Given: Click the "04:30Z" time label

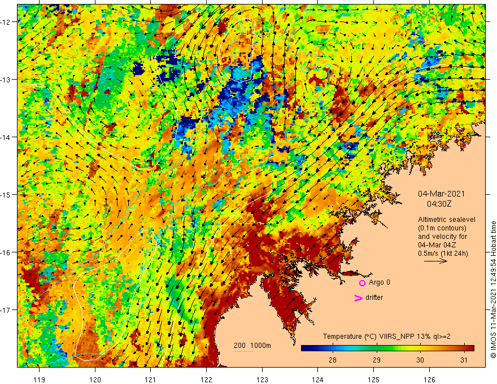Looking at the screenshot, I should tap(439, 204).
